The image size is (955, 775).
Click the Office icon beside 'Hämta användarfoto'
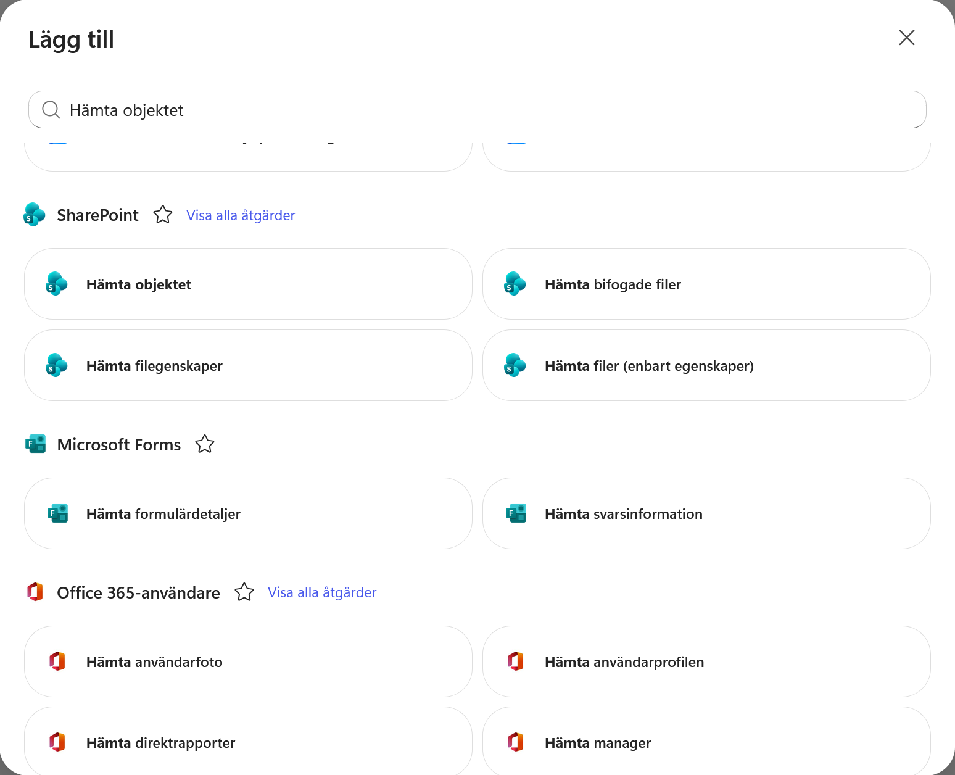[57, 661]
